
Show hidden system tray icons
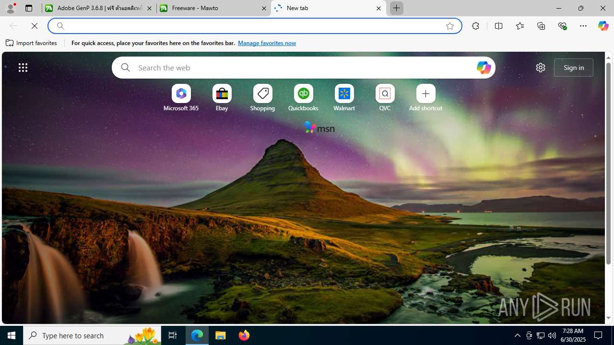[x=518, y=335]
